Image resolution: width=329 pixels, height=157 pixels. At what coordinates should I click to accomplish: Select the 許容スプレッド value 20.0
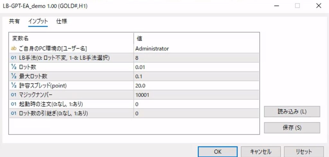pyautogui.click(x=197, y=86)
